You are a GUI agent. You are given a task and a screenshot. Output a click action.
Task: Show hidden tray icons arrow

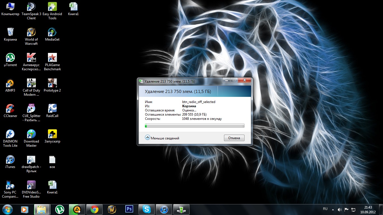(x=333, y=209)
